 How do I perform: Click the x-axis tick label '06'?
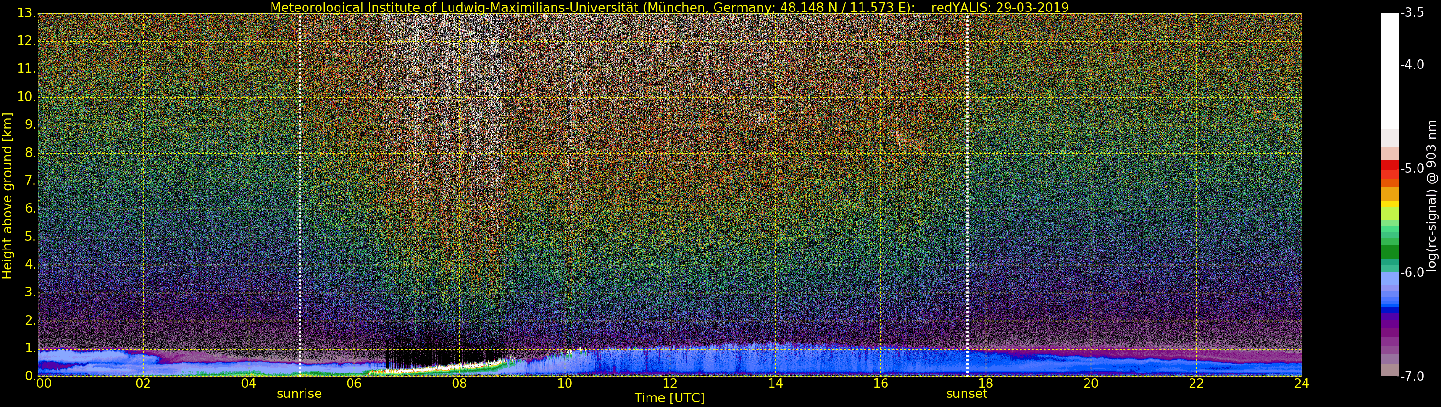(x=353, y=384)
